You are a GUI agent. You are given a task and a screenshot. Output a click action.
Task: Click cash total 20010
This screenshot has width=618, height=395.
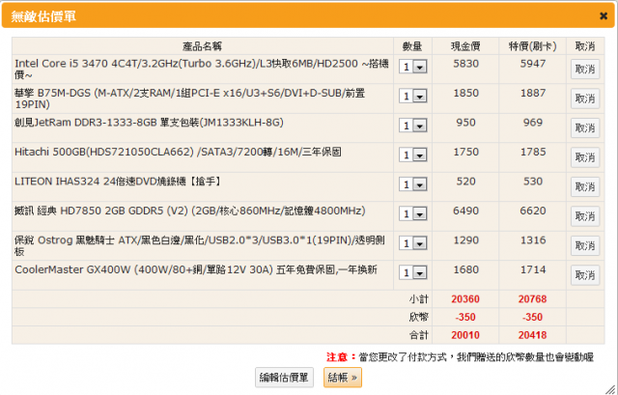tap(465, 335)
